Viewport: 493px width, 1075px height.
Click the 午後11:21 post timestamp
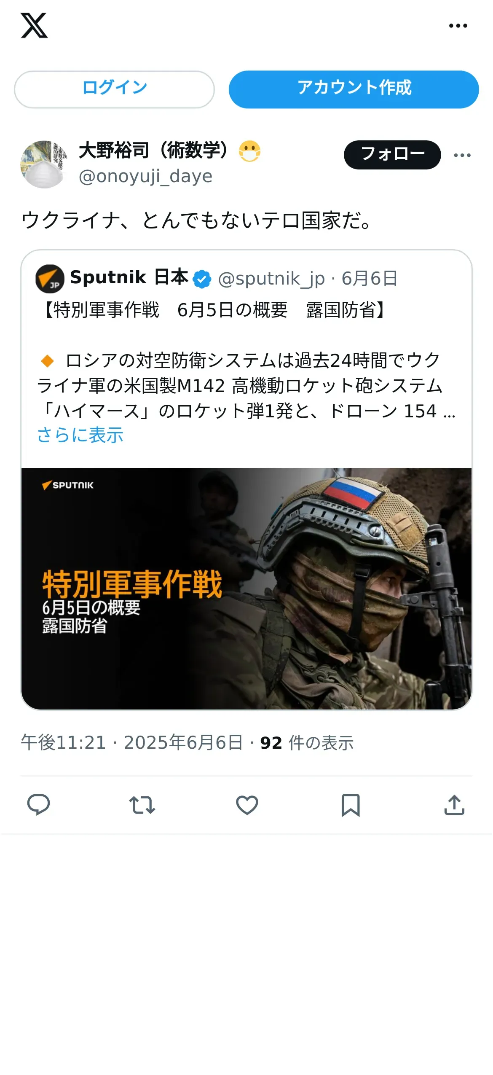[x=63, y=742]
